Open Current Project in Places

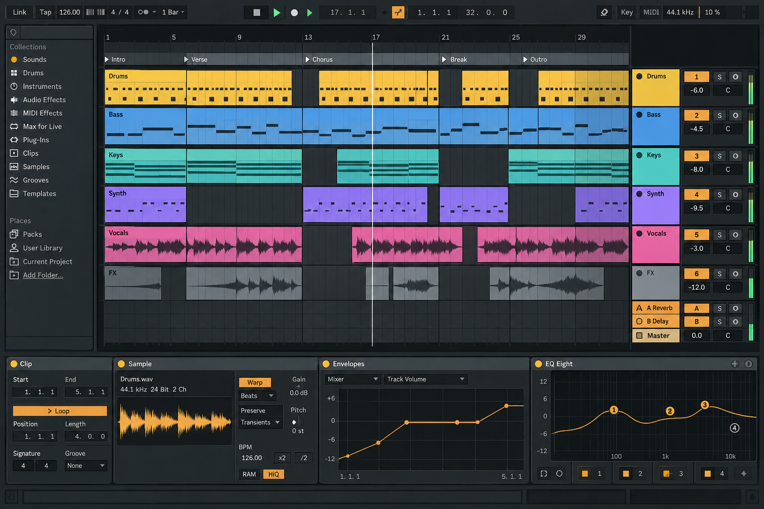click(47, 261)
